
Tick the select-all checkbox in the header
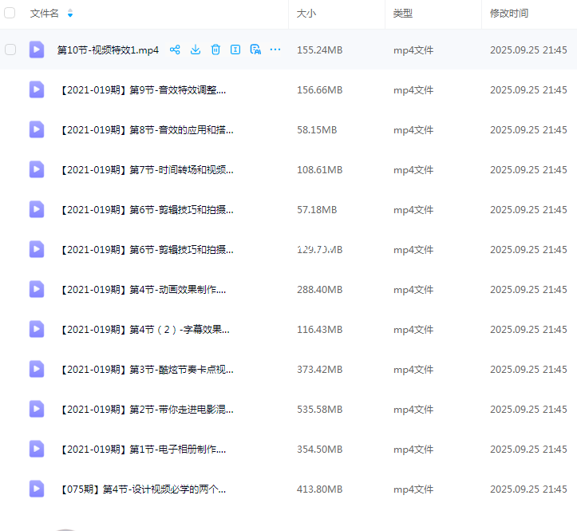point(10,14)
